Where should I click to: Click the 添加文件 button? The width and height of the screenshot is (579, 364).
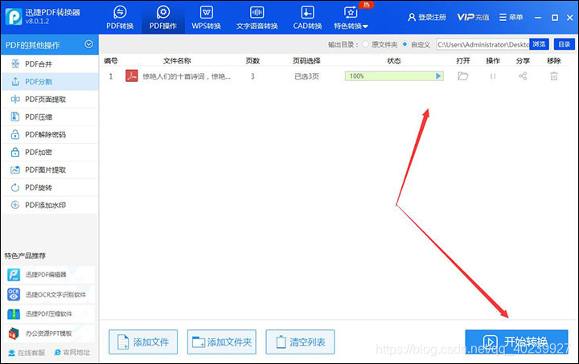(143, 342)
